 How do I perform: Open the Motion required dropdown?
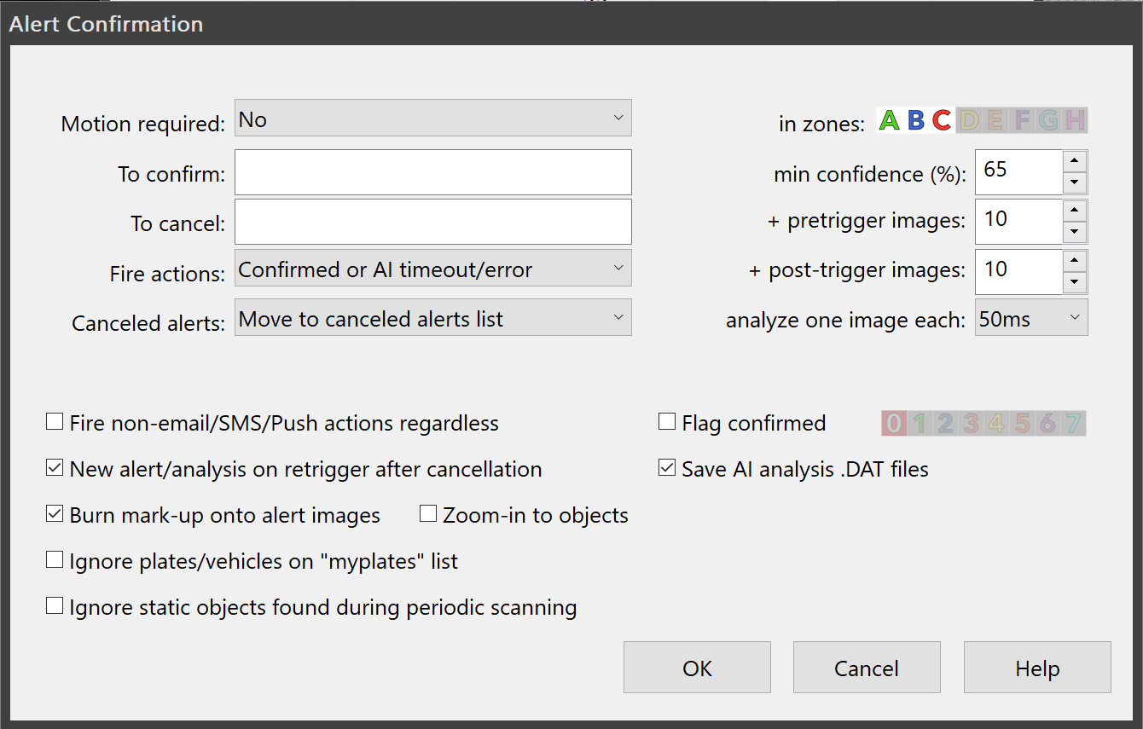pos(432,119)
